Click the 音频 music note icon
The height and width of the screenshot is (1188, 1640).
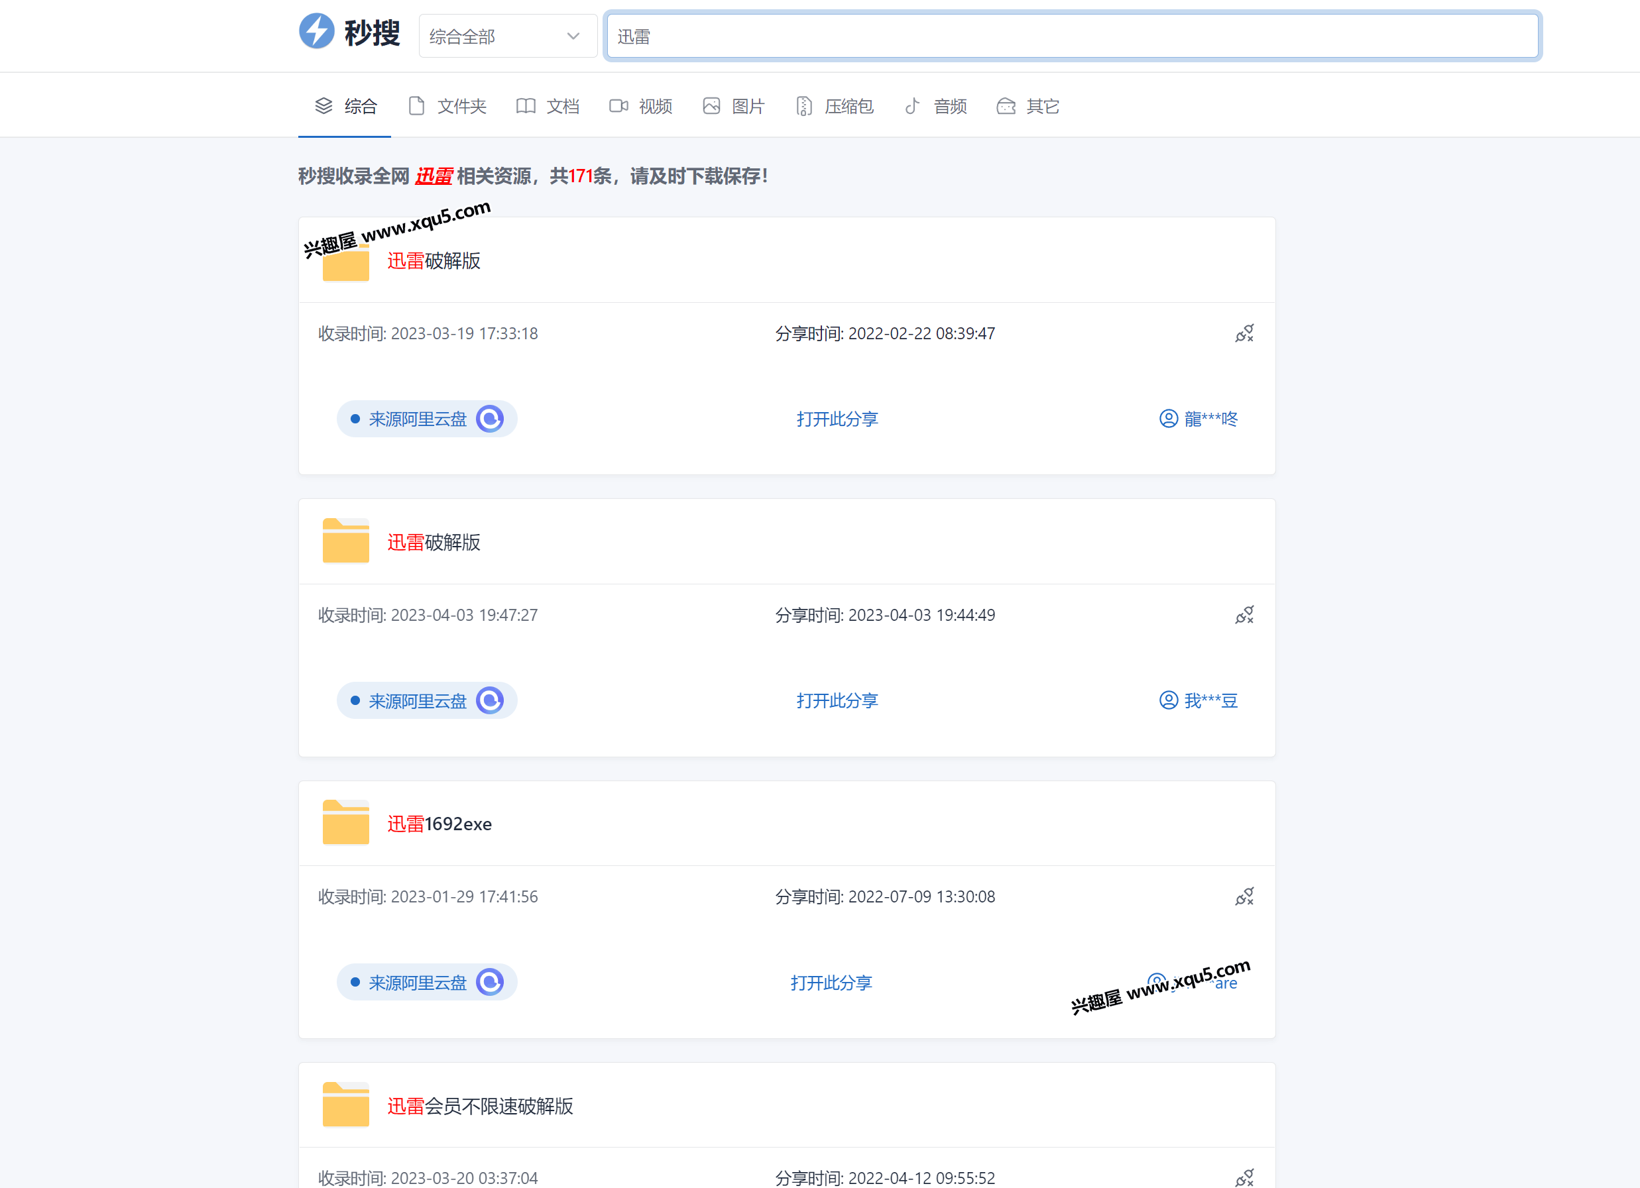913,106
